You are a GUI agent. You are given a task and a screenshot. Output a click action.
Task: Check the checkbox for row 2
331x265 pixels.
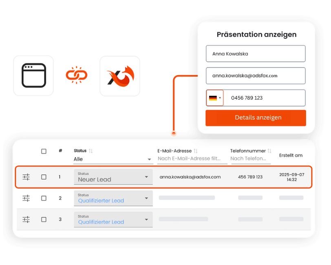click(44, 198)
